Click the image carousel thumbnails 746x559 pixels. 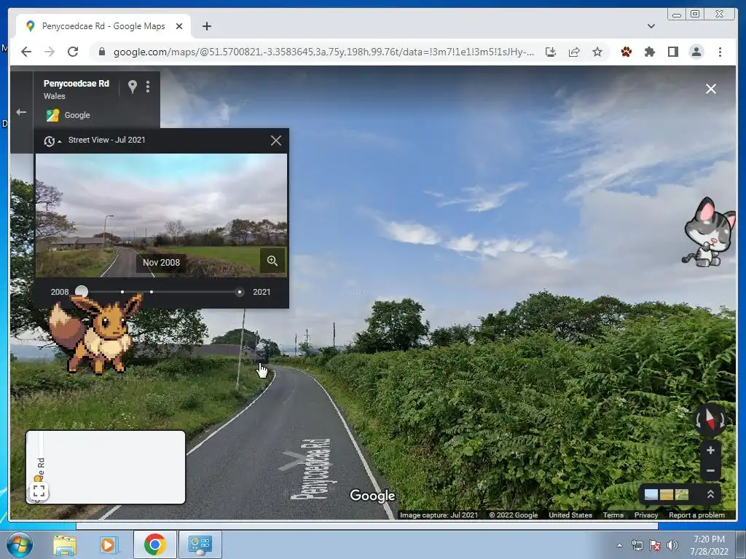(x=667, y=494)
